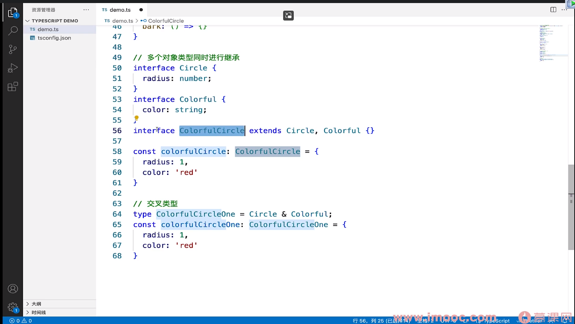Screen dimensions: 575x324
Task: Open editor more actions ellipsis
Action: click(x=564, y=10)
